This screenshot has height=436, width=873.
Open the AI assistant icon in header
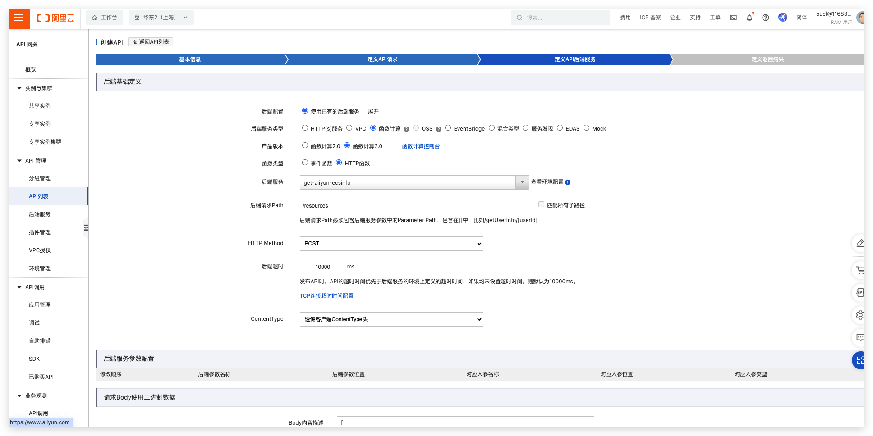pos(783,17)
